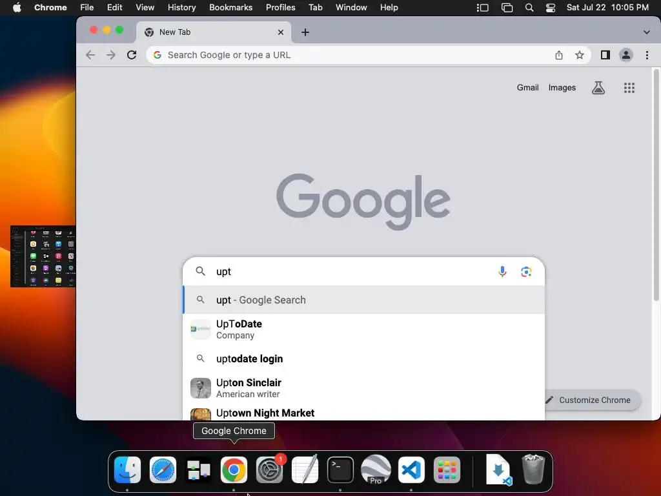Search by image with Google Lens
This screenshot has width=661, height=496.
(526, 272)
